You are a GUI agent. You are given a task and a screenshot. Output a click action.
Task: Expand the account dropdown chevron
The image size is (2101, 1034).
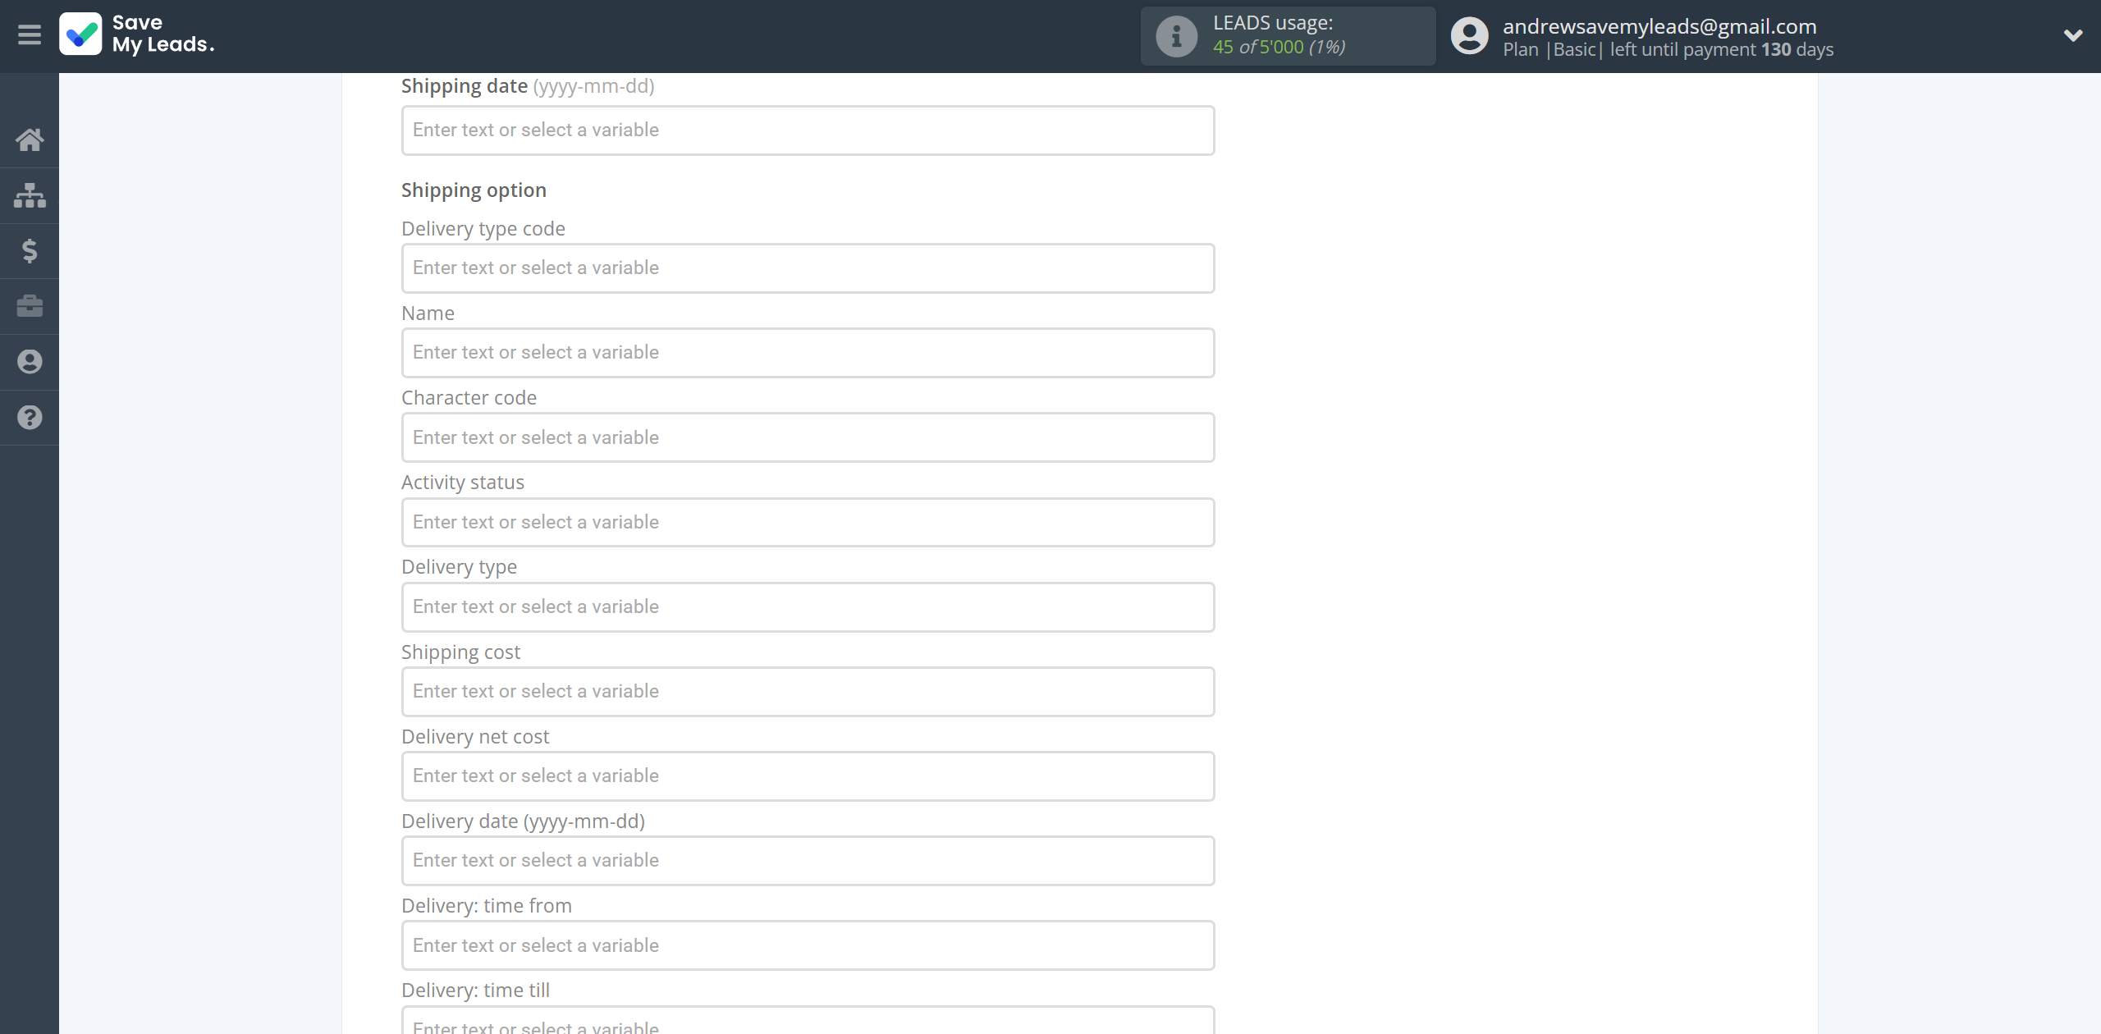coord(2067,34)
